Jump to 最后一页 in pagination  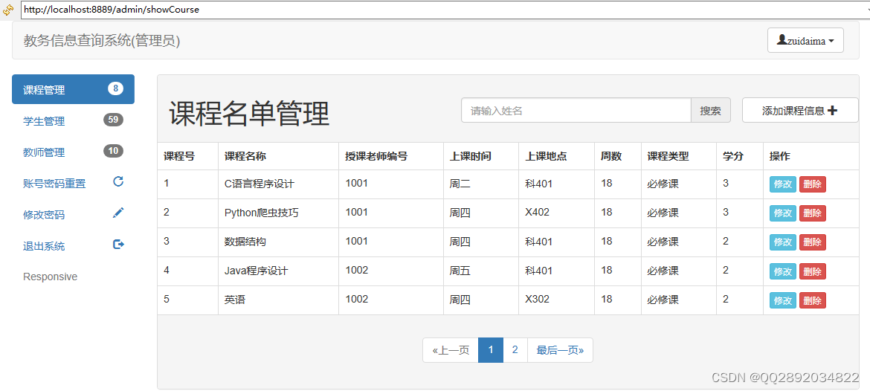click(x=560, y=350)
